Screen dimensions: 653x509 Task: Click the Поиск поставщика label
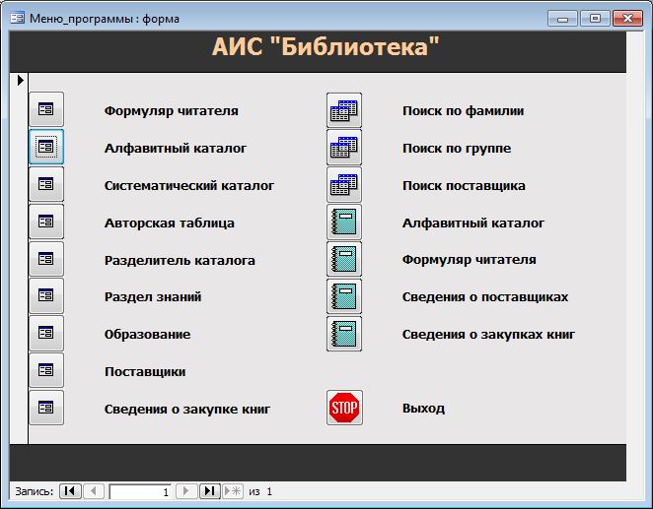(464, 185)
